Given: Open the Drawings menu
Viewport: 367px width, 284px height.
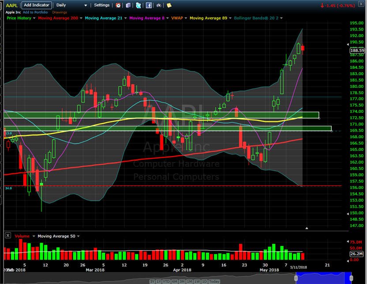Looking at the screenshot, I should (60, 12).
